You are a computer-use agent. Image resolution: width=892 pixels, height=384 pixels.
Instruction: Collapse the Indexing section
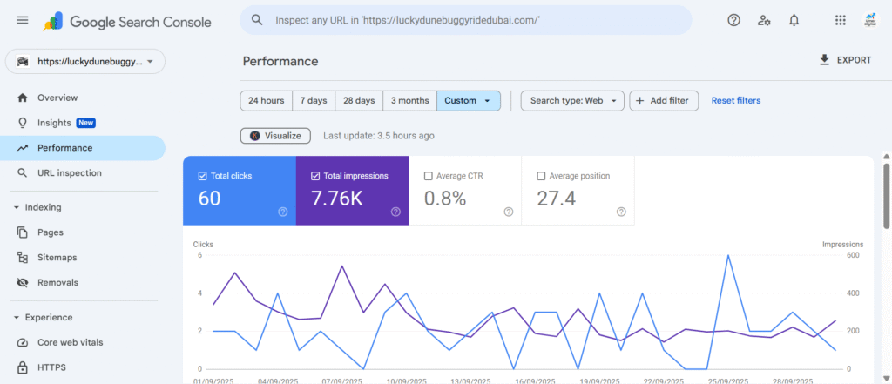coord(17,207)
